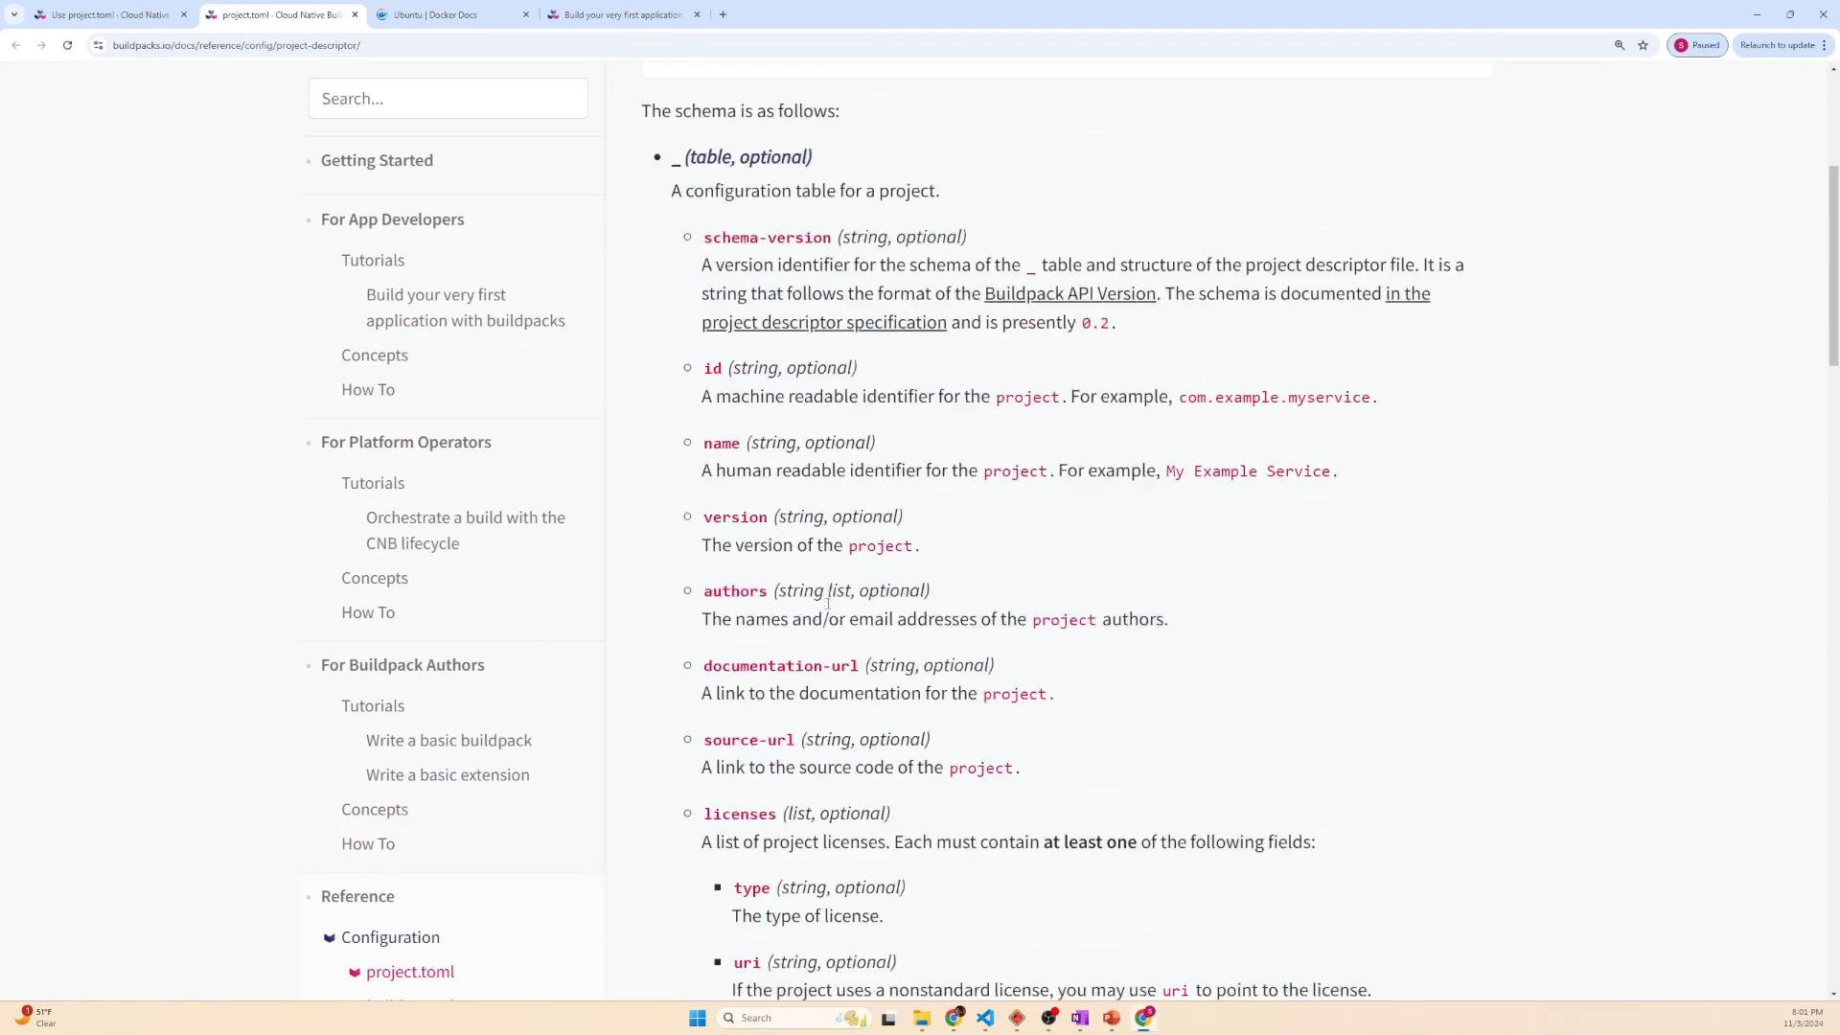Close the project.toml Cloud Native tab

point(355,14)
